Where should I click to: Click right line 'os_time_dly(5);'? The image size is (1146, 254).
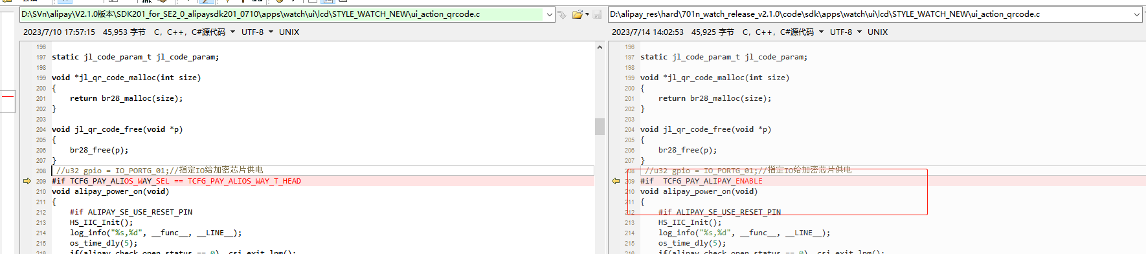692,243
